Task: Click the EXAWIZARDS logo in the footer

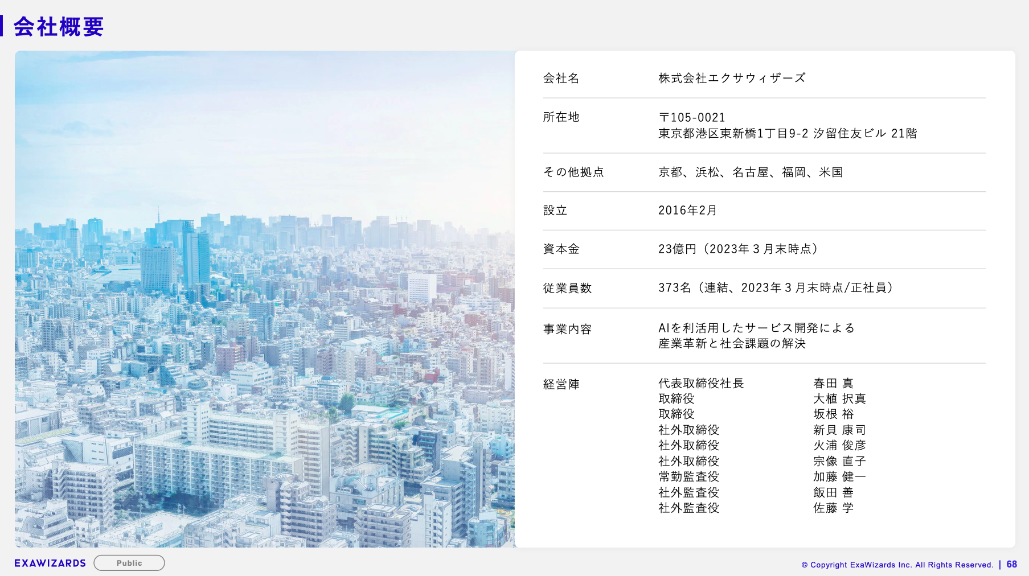Action: click(50, 563)
